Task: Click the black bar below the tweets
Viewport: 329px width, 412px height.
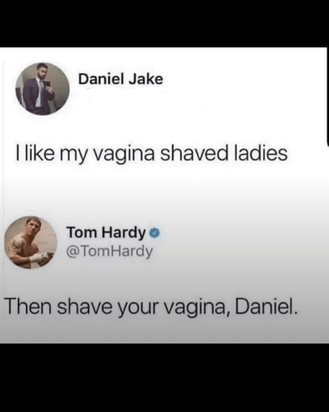Action: tap(164, 378)
